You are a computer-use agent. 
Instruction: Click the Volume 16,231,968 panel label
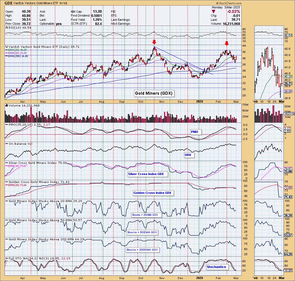pyautogui.click(x=24, y=105)
